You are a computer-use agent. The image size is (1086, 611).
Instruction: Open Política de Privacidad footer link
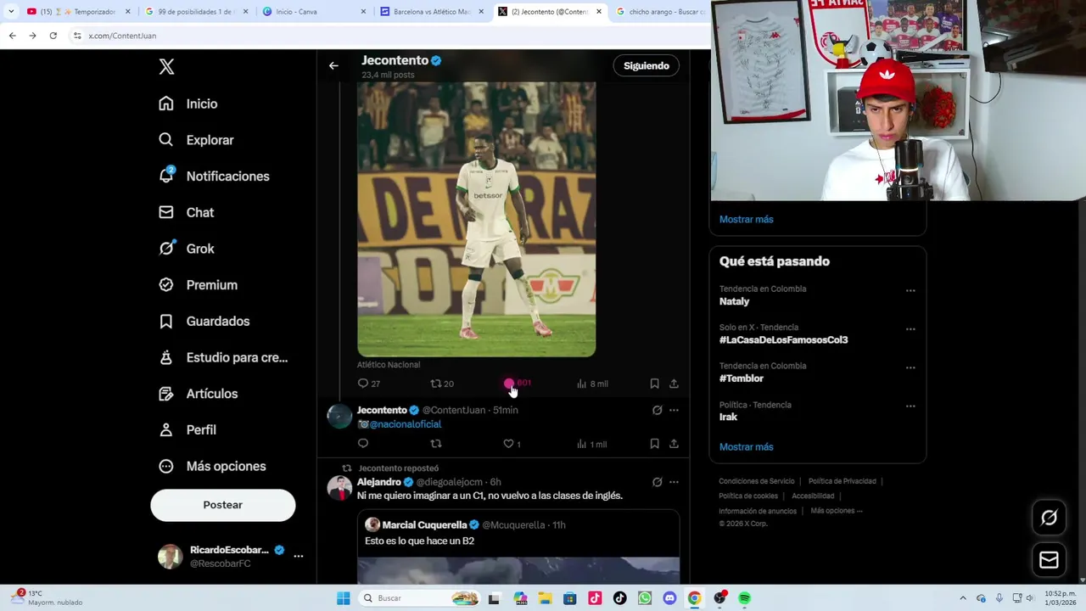tap(842, 481)
